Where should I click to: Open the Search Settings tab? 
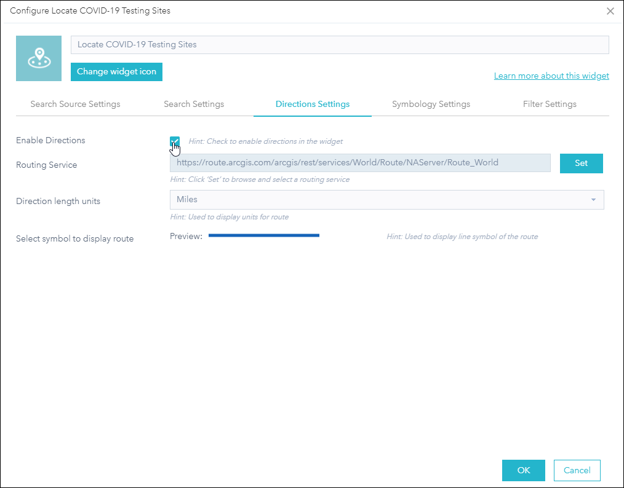point(194,104)
